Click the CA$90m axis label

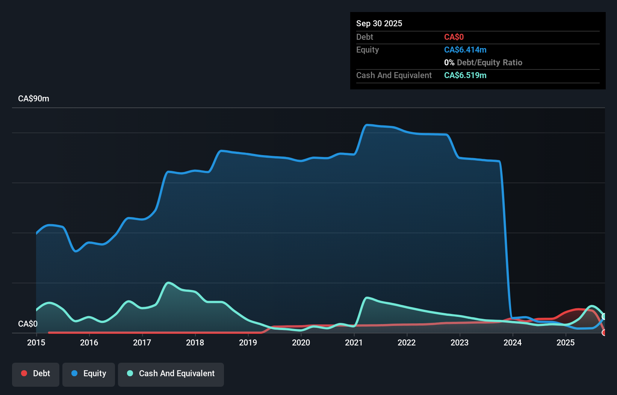33,98
